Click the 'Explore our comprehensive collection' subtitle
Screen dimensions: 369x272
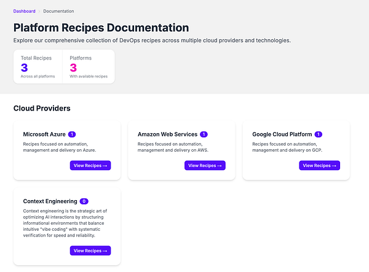point(152,41)
